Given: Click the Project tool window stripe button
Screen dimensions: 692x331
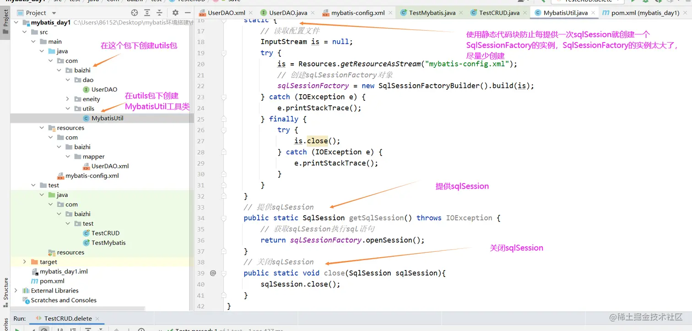Looking at the screenshot, I should coord(5,22).
